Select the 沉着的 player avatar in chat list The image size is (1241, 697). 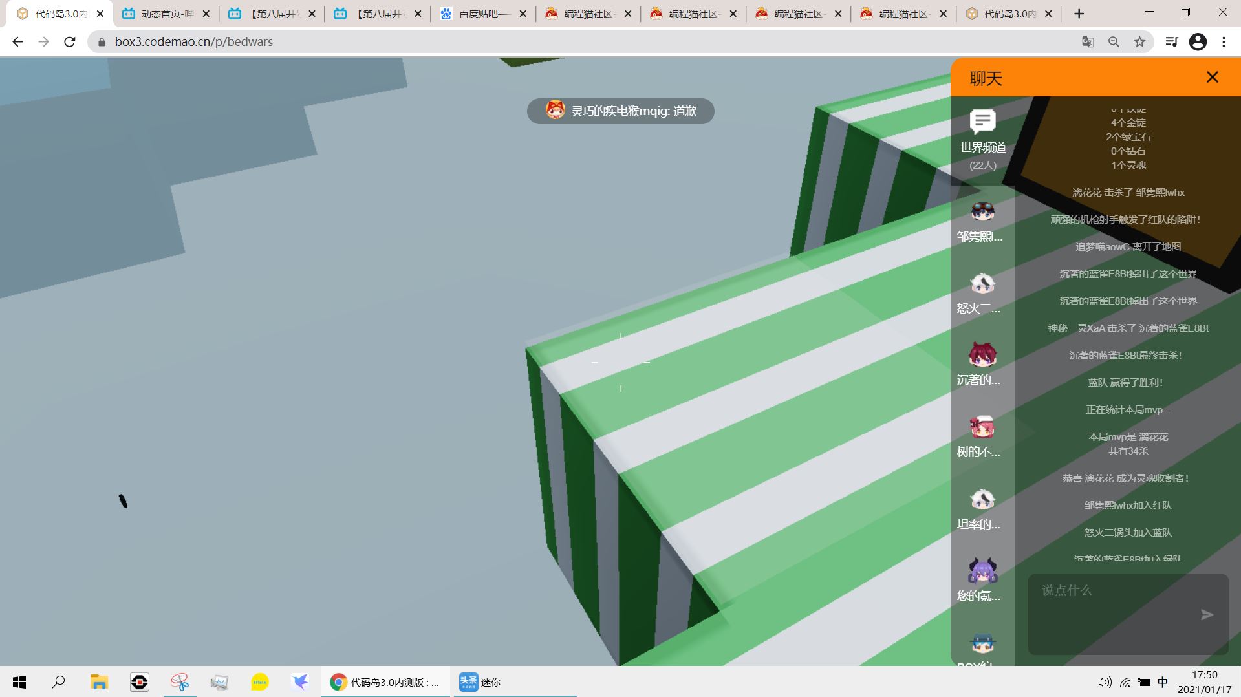(982, 355)
